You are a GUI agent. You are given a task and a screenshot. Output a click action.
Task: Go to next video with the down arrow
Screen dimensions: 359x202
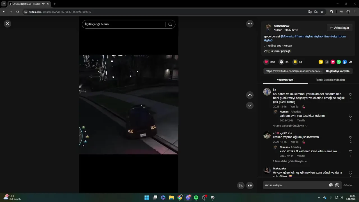(x=250, y=105)
